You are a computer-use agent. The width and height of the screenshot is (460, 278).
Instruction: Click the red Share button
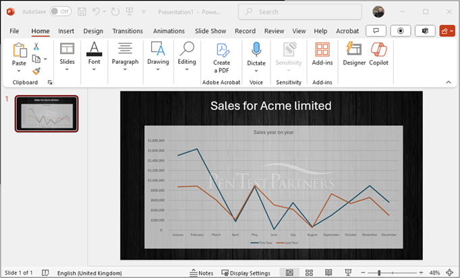click(x=447, y=31)
